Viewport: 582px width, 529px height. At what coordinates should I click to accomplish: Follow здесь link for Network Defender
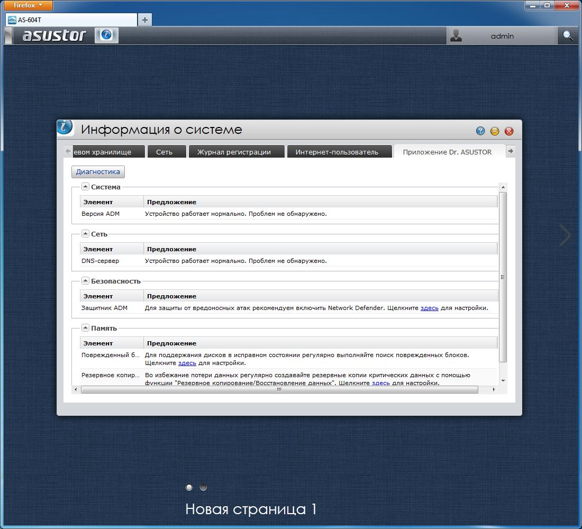click(x=430, y=308)
